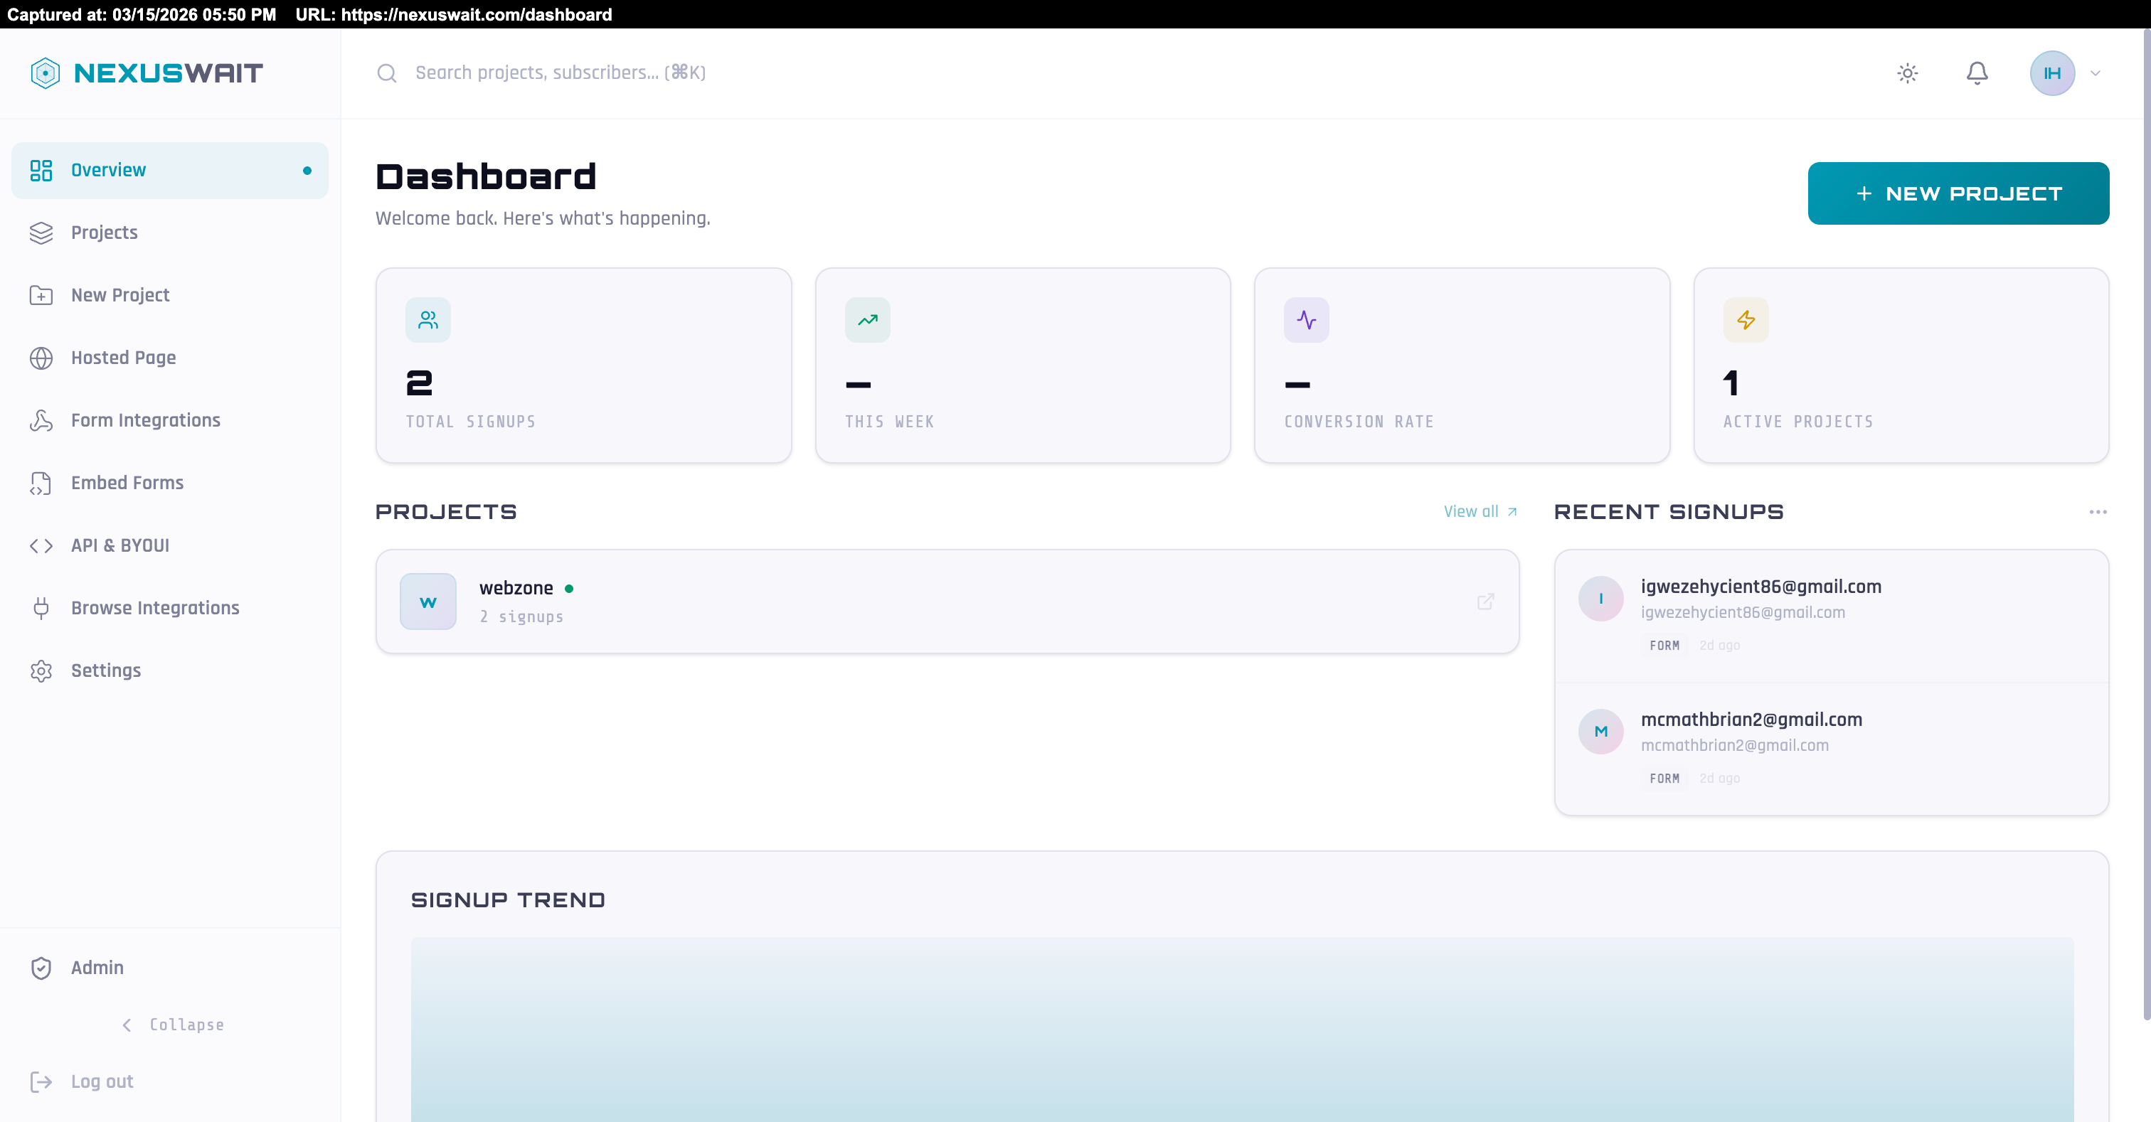Viewport: 2151px width, 1122px height.
Task: Collapse the sidebar navigation
Action: pos(172,1025)
